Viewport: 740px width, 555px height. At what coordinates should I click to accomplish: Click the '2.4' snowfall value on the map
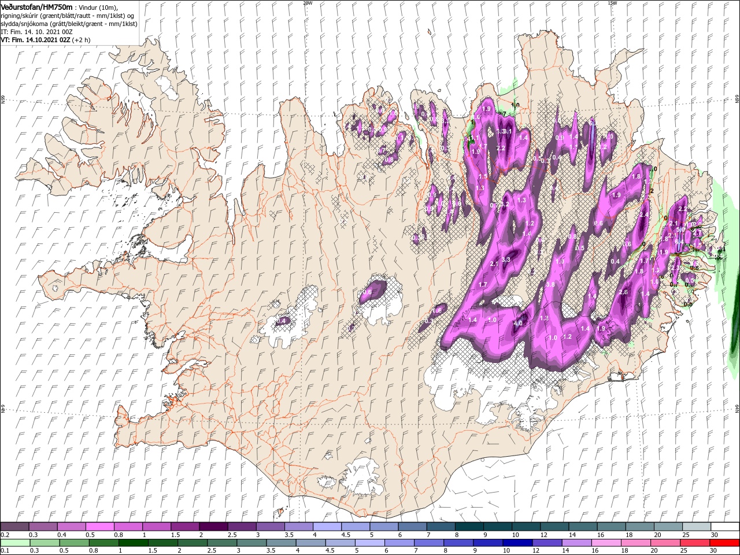644,214
